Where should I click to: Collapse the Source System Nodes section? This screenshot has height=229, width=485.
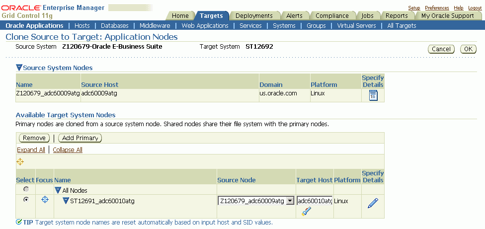click(x=19, y=68)
